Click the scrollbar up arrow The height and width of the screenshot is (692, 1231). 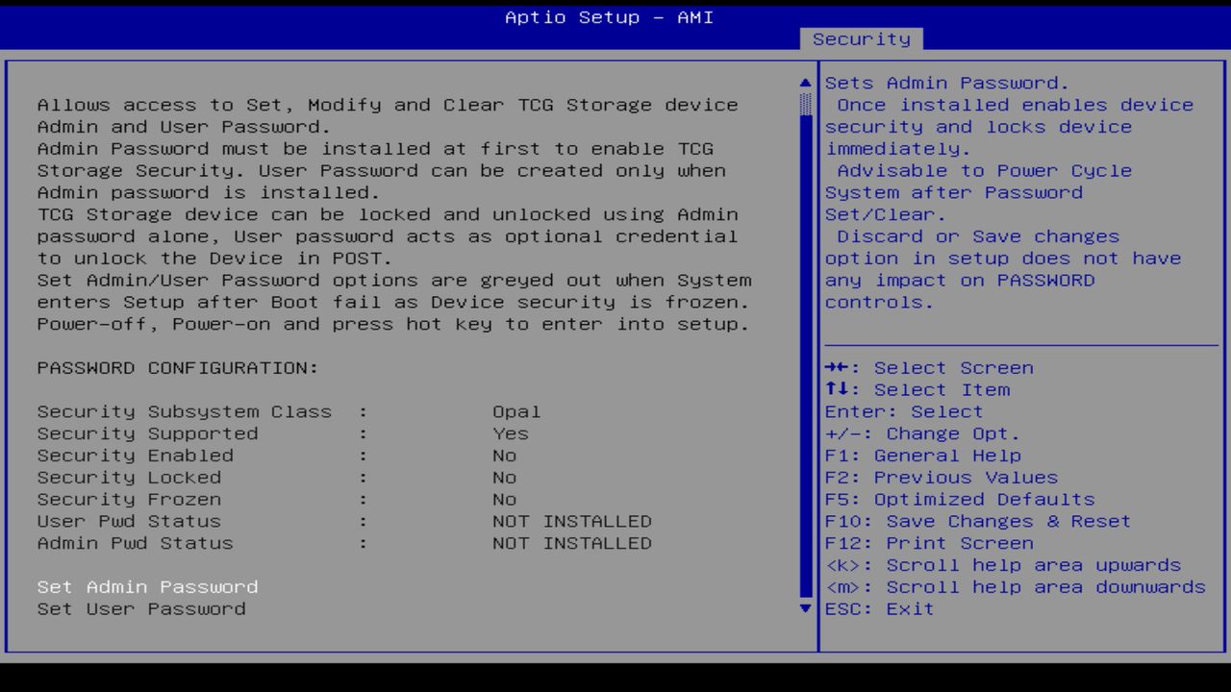804,82
